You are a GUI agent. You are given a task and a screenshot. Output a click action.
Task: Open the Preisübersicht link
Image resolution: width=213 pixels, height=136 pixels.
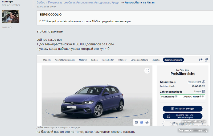tap(194, 82)
